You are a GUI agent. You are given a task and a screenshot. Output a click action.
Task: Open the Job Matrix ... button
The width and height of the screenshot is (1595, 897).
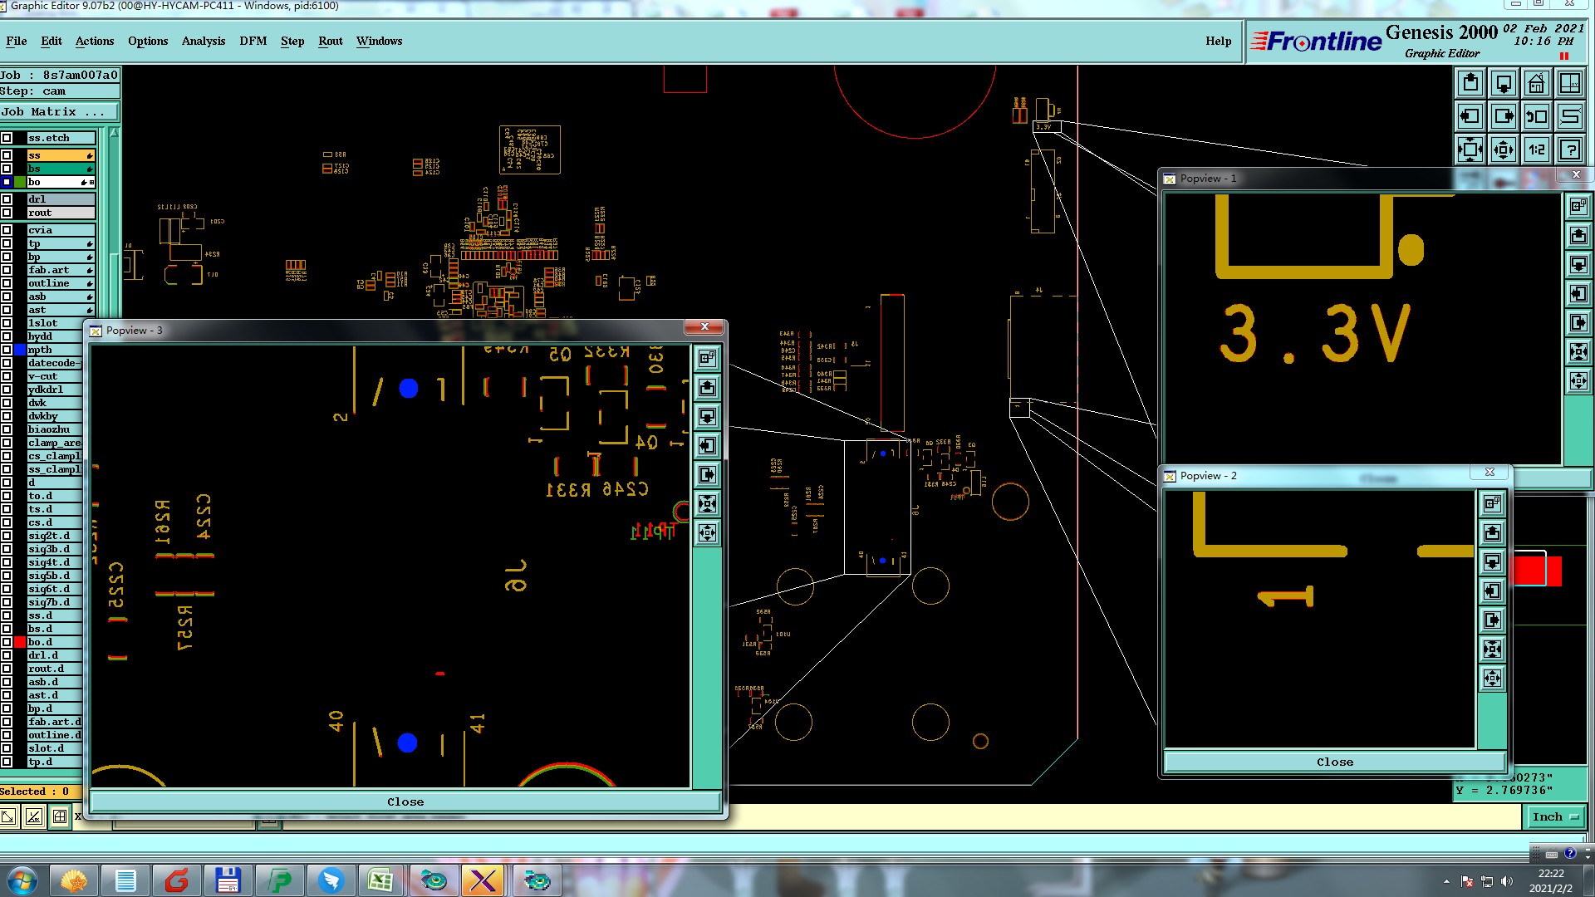point(59,112)
